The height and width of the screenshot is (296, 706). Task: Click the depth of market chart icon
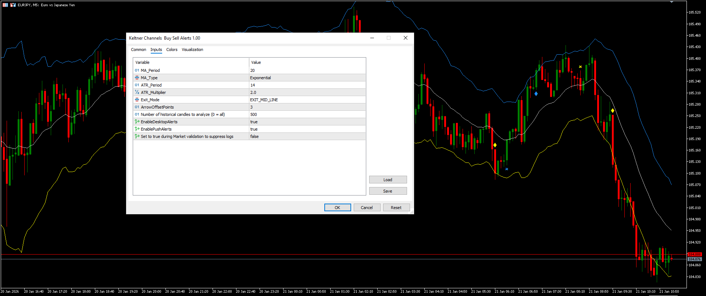[x=13, y=5]
